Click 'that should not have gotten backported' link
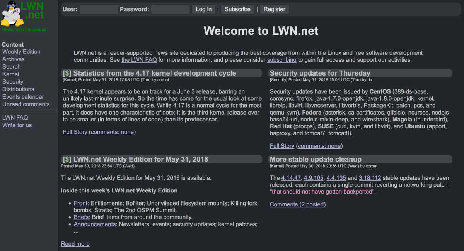 click(322, 192)
